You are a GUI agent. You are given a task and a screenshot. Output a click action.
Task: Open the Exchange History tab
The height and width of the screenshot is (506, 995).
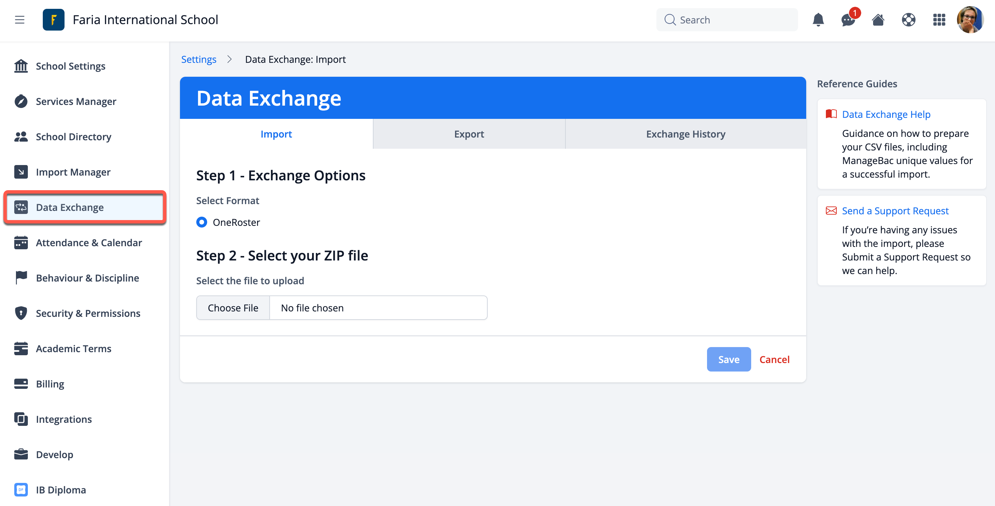(686, 134)
